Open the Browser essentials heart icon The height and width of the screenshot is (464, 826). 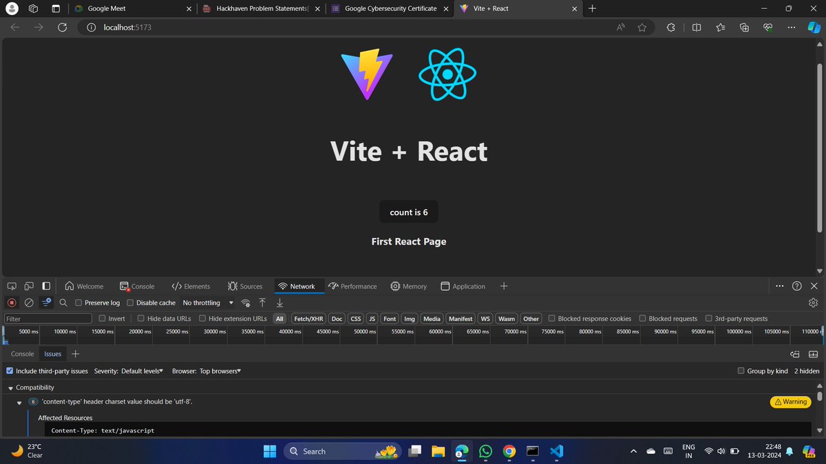768,27
